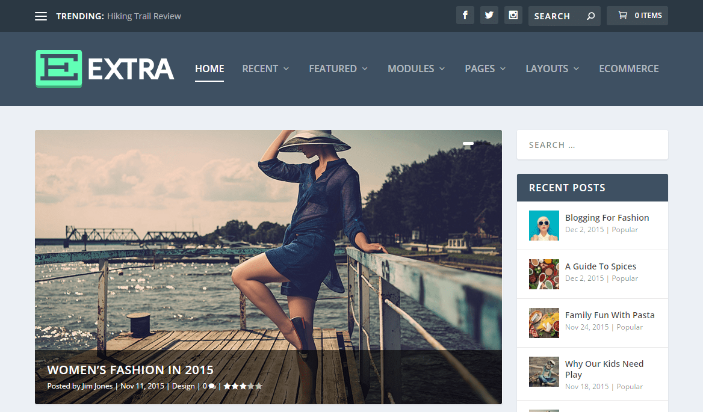Click Popular link under Why Our Kids Need Play
Screen dimensions: 703x412
click(630, 387)
